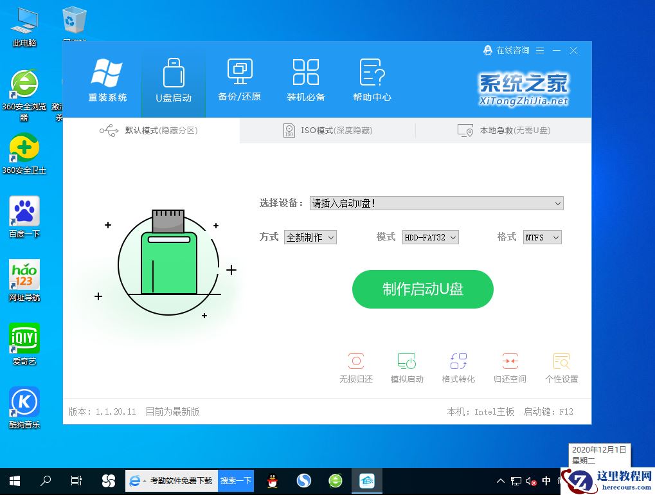Image resolution: width=655 pixels, height=495 pixels.
Task: Click the 格式转化 format conversion icon
Action: pyautogui.click(x=458, y=366)
